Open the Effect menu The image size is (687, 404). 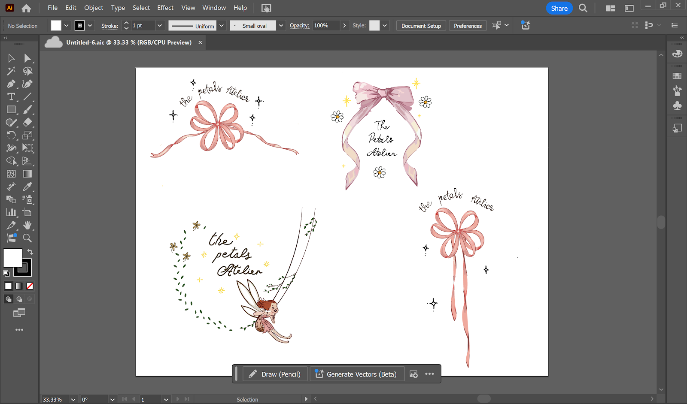tap(165, 8)
